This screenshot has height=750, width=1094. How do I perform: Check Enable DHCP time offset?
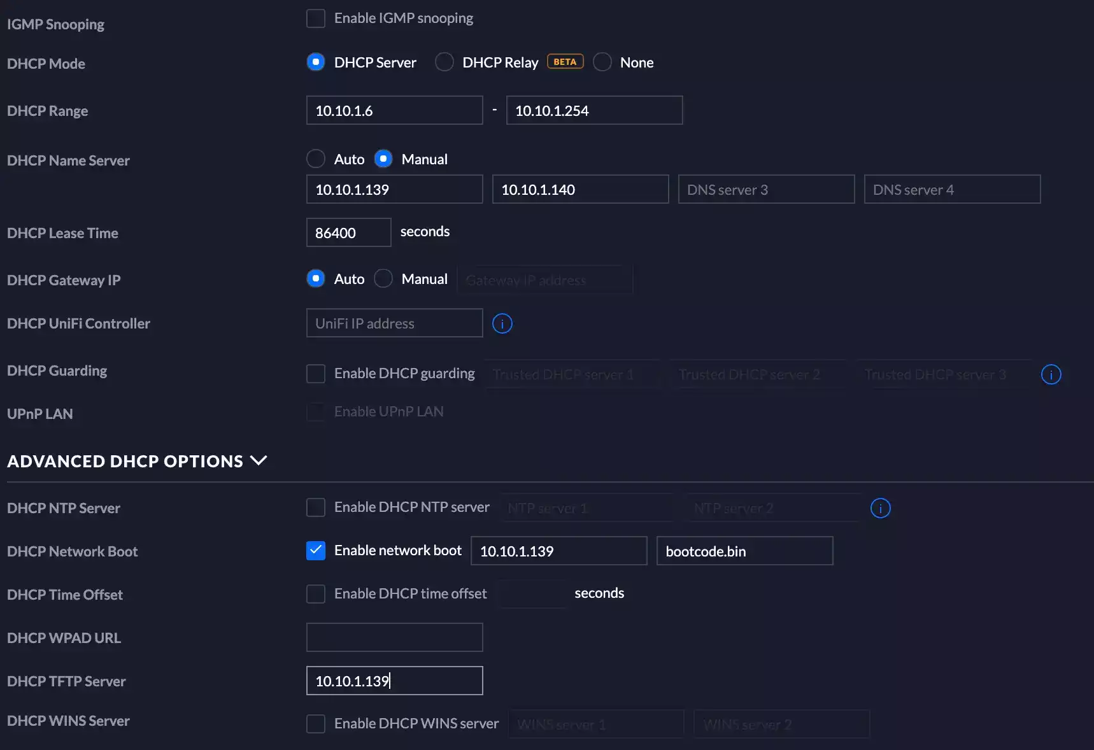316,594
